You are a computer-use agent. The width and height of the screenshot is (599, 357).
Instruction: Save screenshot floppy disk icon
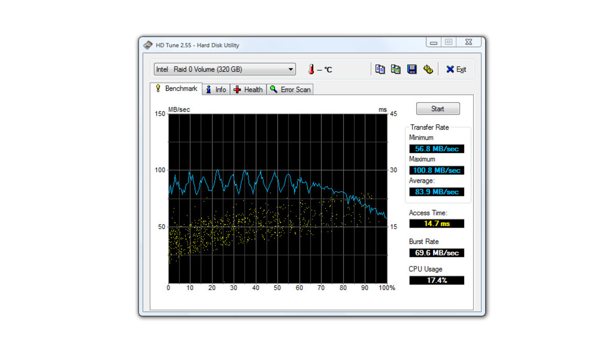point(412,69)
